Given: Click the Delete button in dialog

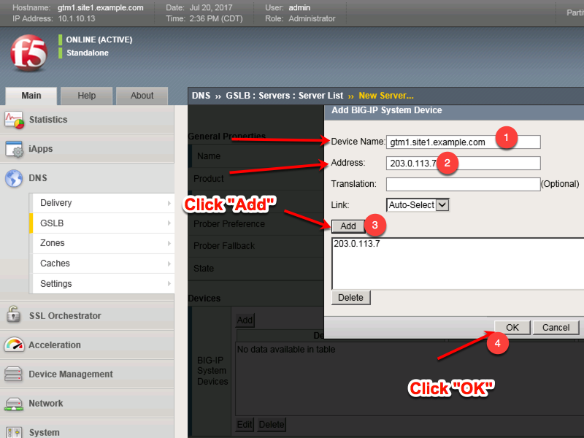Looking at the screenshot, I should 351,298.
